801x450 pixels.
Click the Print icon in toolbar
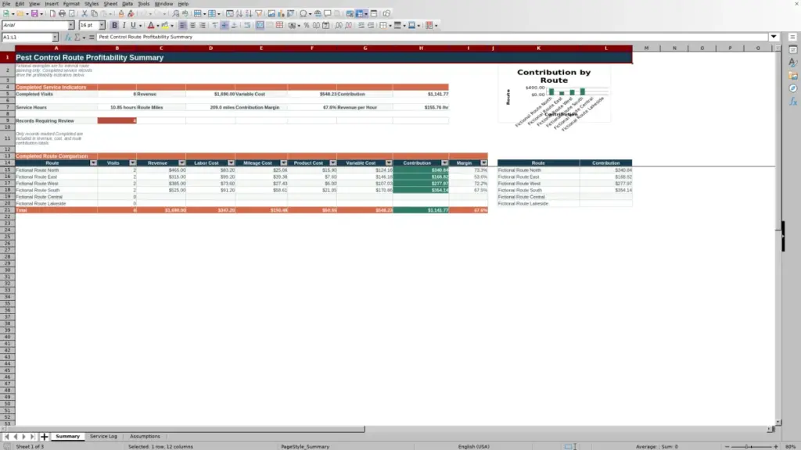[x=62, y=14]
